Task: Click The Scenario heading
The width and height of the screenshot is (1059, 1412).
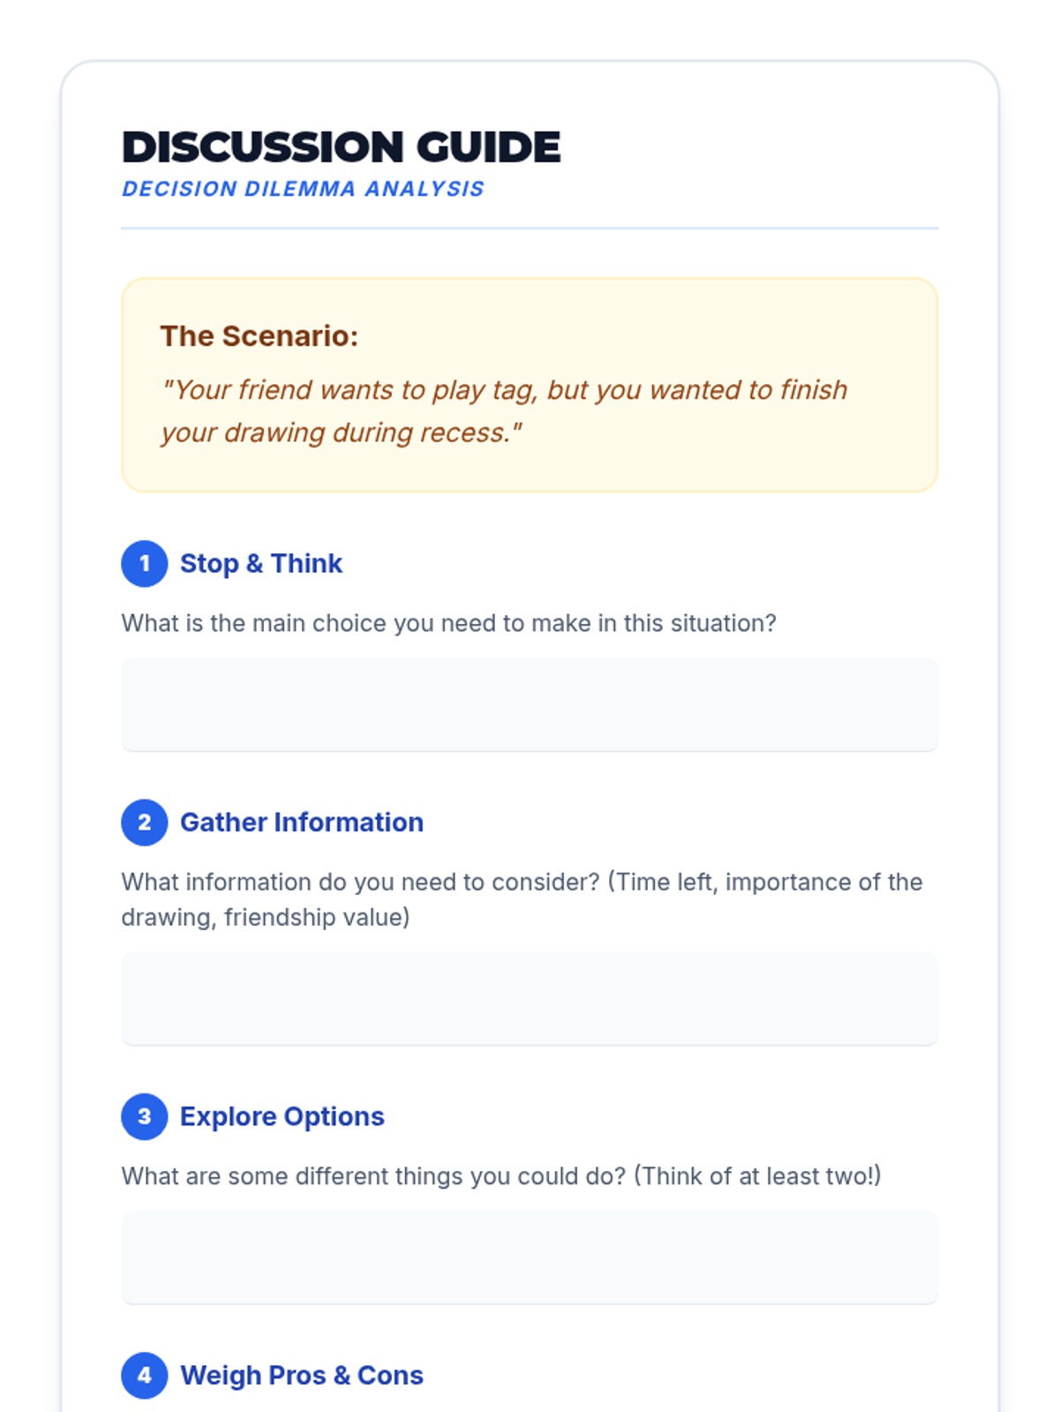Action: coord(259,336)
